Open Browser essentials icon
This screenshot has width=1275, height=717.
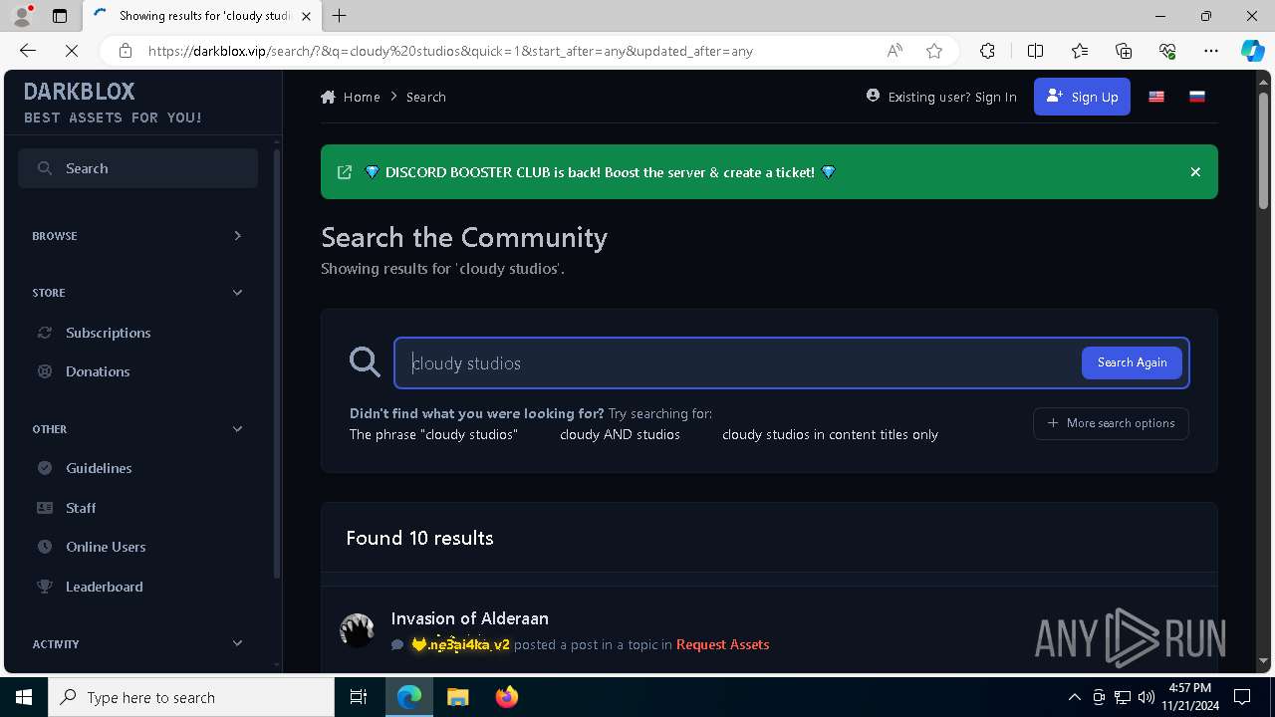click(x=1167, y=51)
